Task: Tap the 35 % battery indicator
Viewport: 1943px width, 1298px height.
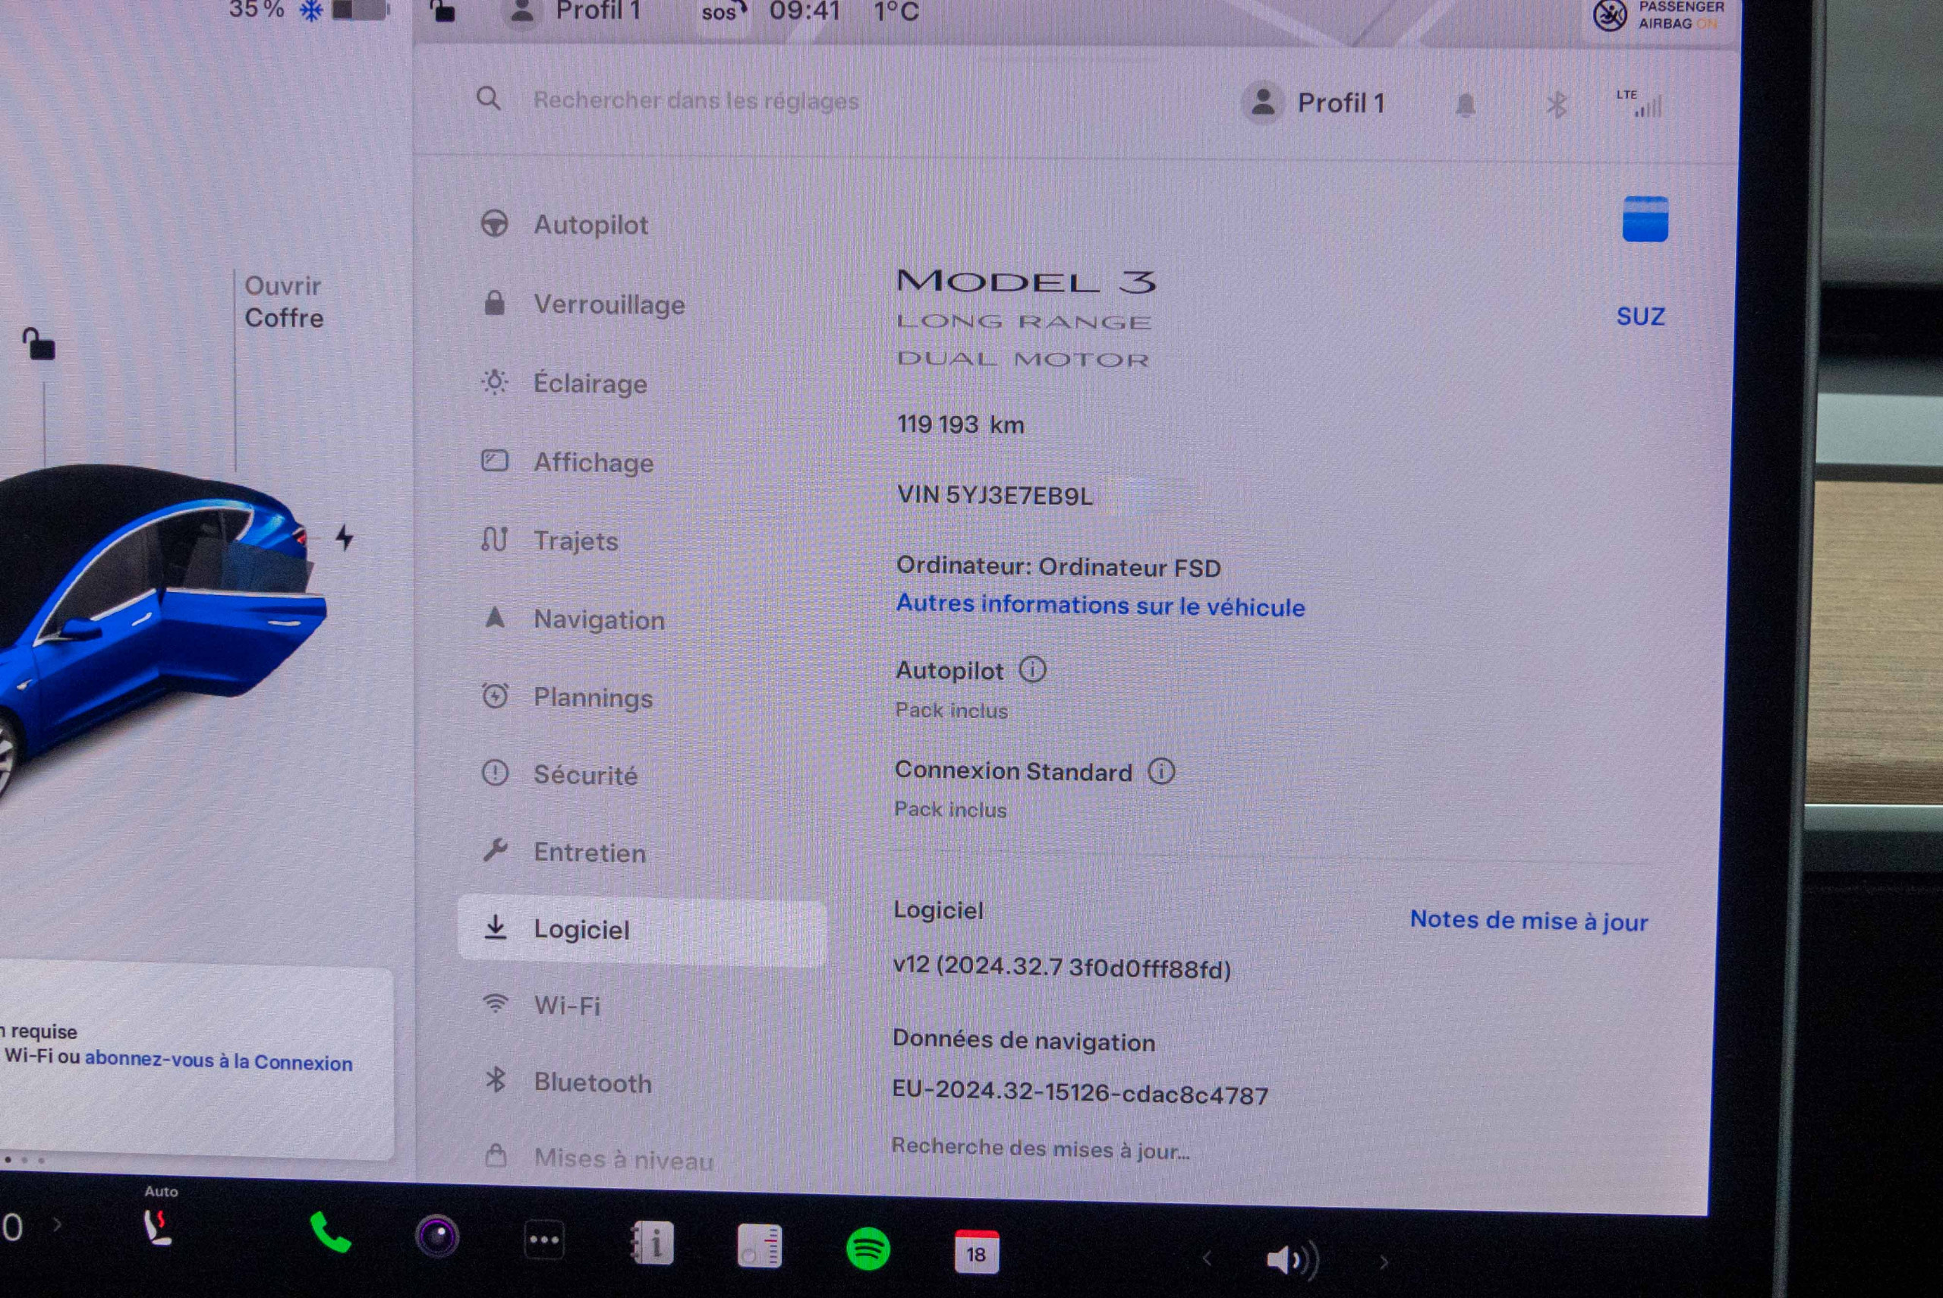Action: click(308, 10)
